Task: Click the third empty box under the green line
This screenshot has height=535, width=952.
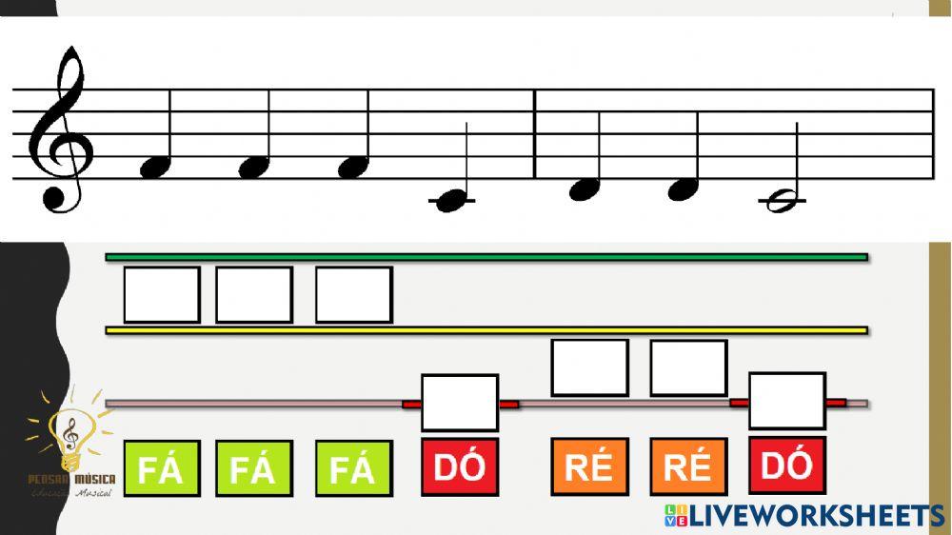Action: coord(354,294)
